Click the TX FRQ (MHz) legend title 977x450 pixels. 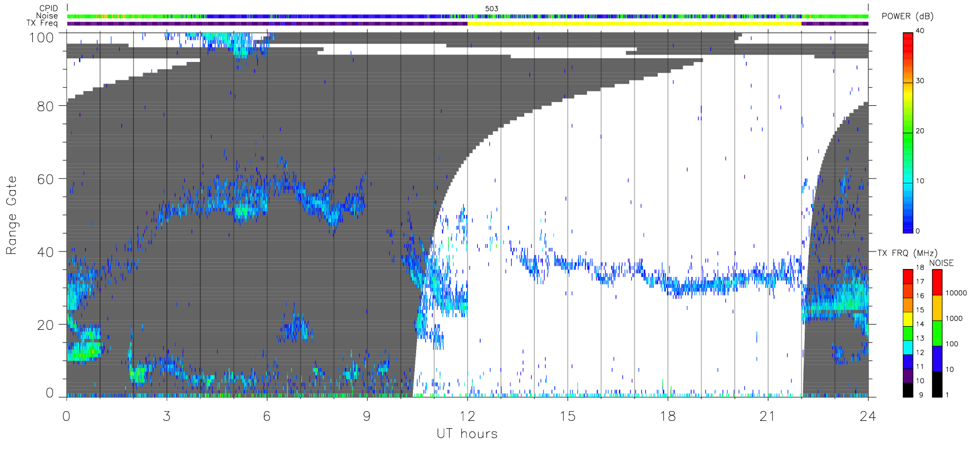coord(908,253)
